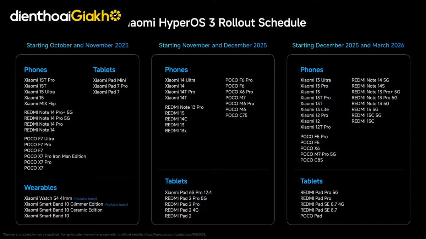Screen dimensions: 426x239
Task: Select Xiaomi 14 Ultra in the middle panel
Action: pyautogui.click(x=180, y=80)
